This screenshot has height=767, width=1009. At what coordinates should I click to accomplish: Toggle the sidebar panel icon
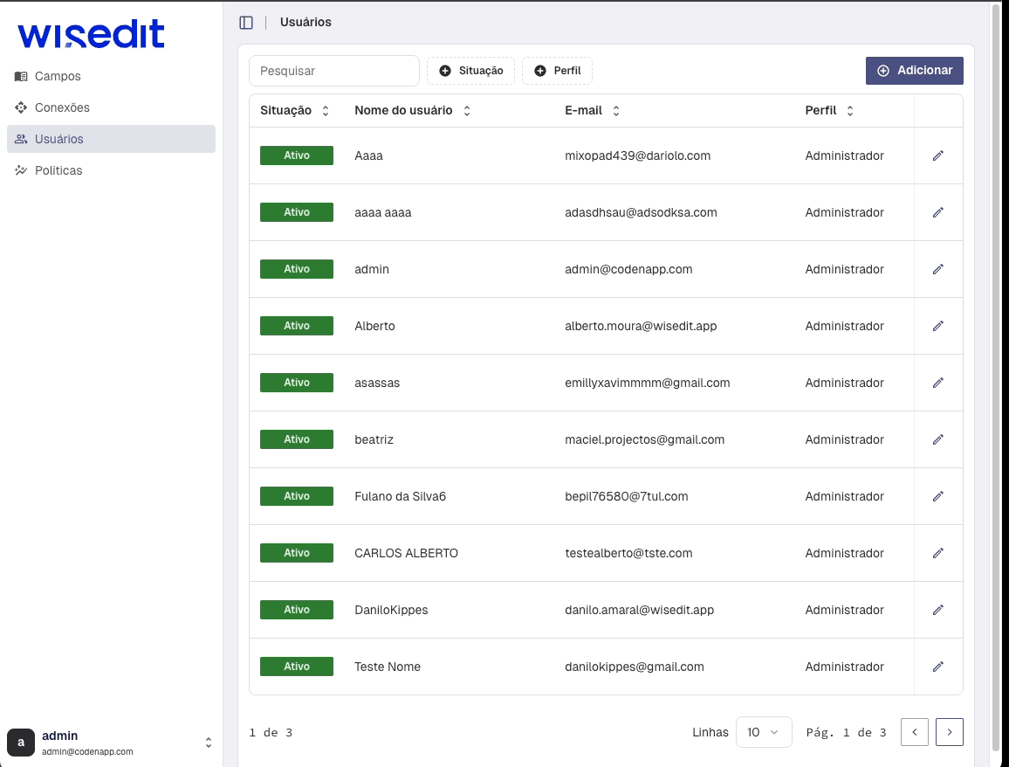246,23
